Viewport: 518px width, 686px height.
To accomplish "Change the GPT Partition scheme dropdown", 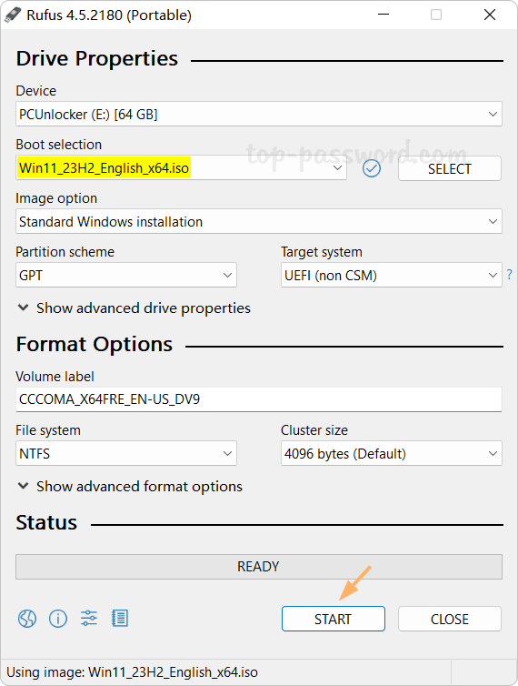I will (126, 275).
